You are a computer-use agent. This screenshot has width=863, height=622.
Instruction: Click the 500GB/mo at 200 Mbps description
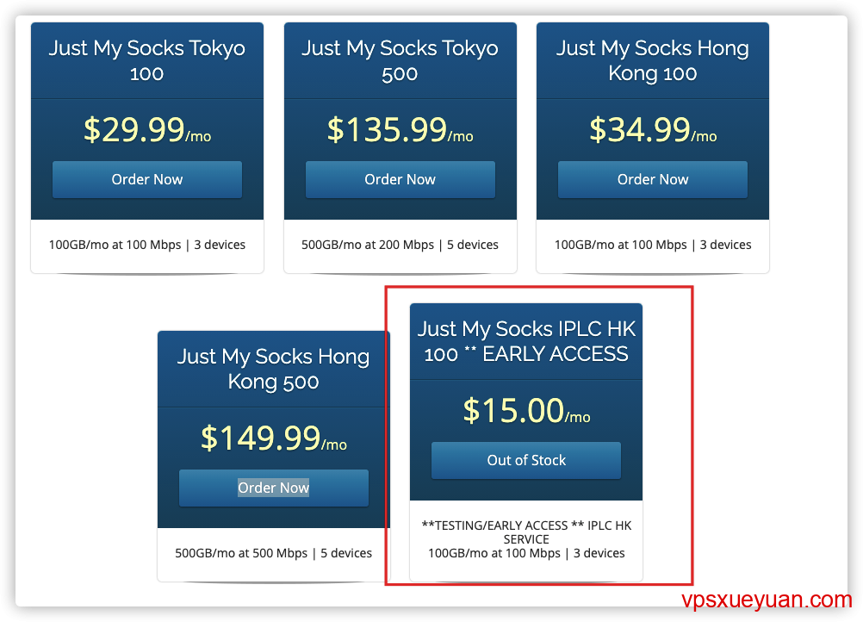pos(400,245)
